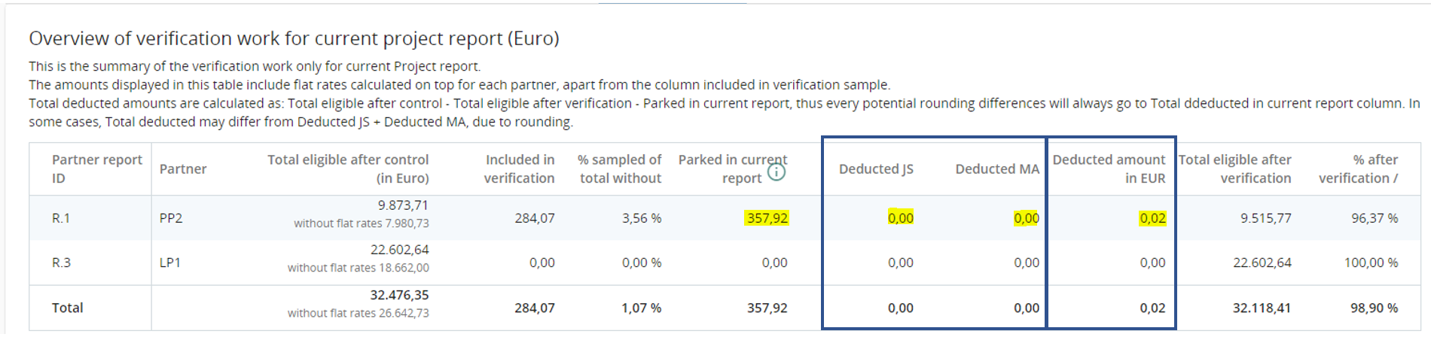Viewport: 1431px width, 340px height.
Task: Select the Deducted JS column header
Action: click(876, 168)
